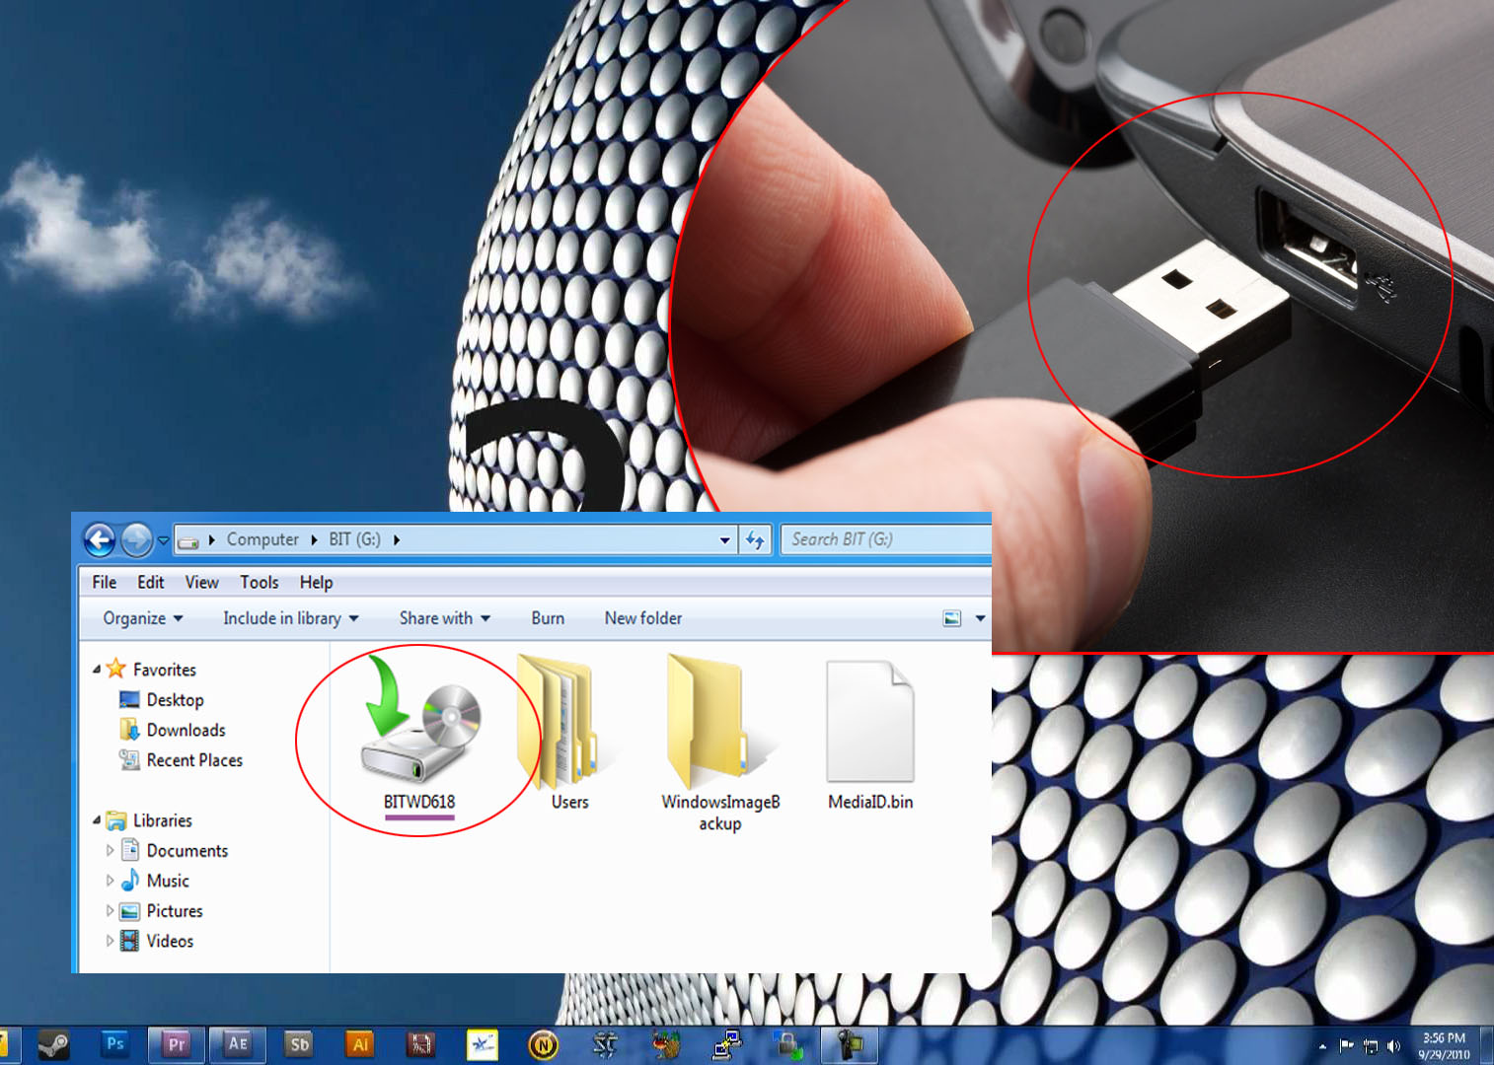Click the white star-sketch taskbar icon
1494x1065 pixels.
(x=483, y=1044)
